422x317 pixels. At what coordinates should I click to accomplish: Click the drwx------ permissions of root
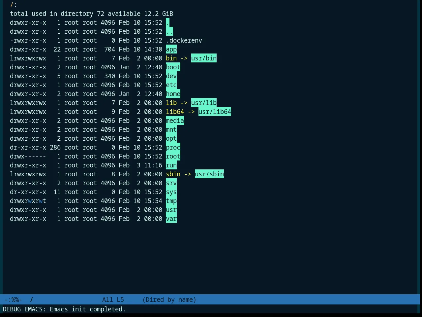pos(28,157)
